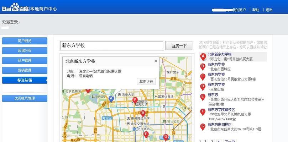This screenshot has width=288, height=142.
Task: Open result C above the 西长安街15号 address
Action: [x=216, y=75]
